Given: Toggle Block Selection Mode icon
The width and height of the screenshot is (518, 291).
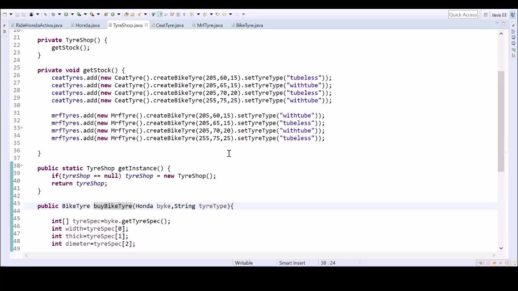Looking at the screenshot, I should point(178,14).
